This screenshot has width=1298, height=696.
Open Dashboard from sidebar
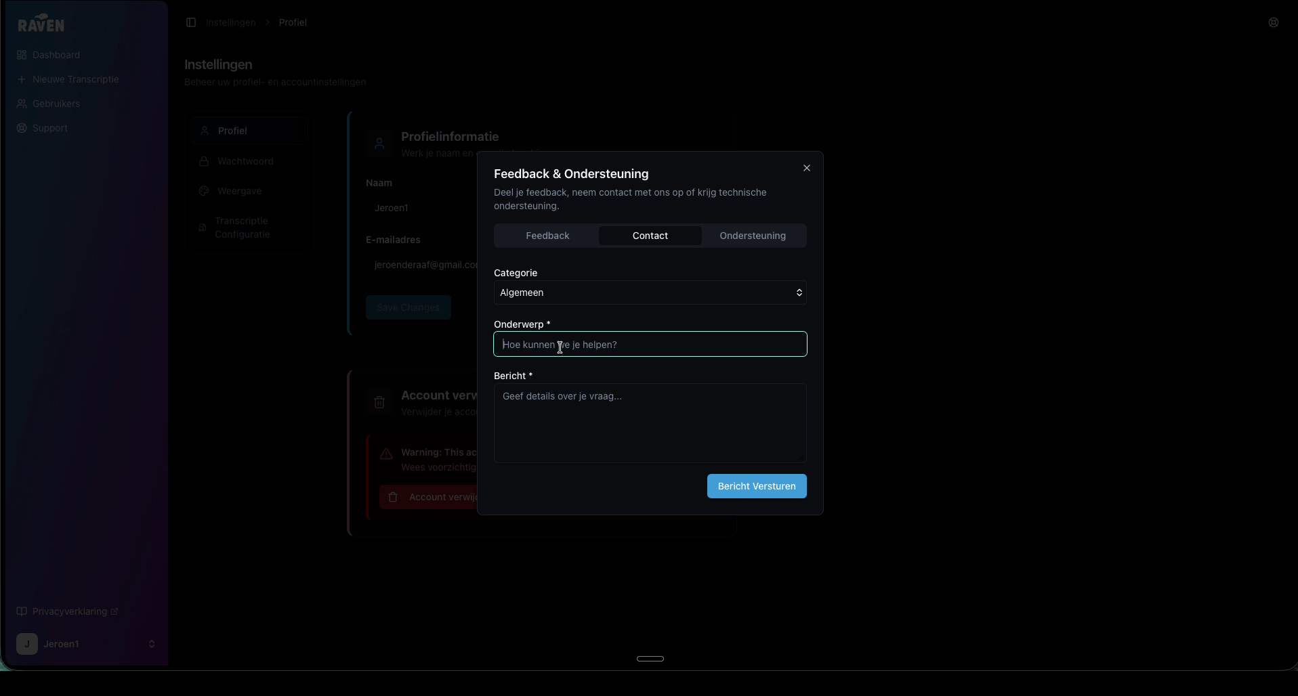click(x=56, y=55)
